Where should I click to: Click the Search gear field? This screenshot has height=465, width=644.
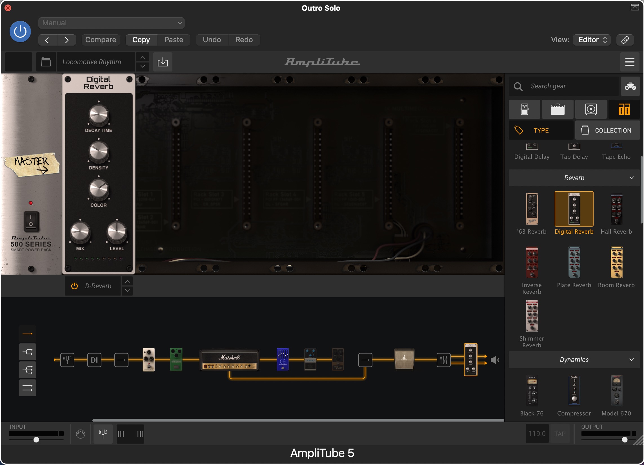tap(564, 86)
